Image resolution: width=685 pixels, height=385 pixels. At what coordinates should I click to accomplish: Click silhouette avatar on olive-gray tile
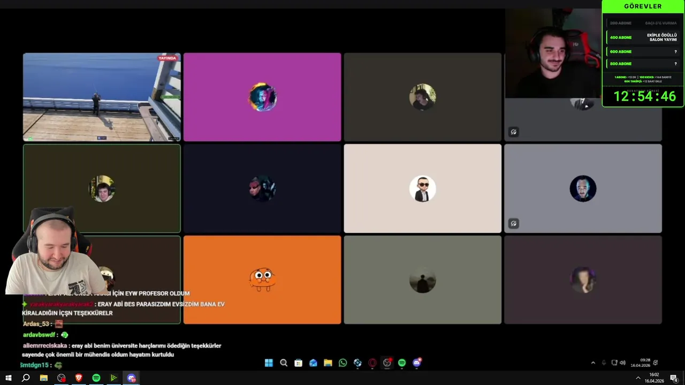(423, 280)
